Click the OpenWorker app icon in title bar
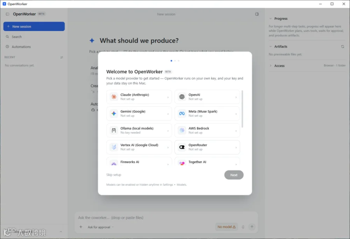 [x=4, y=4]
